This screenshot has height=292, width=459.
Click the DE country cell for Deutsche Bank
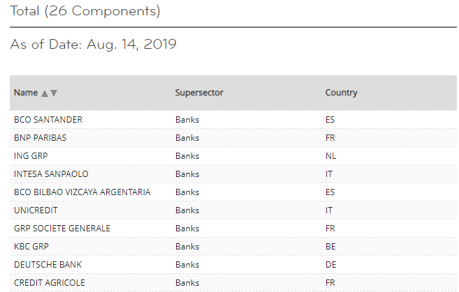pyautogui.click(x=330, y=265)
